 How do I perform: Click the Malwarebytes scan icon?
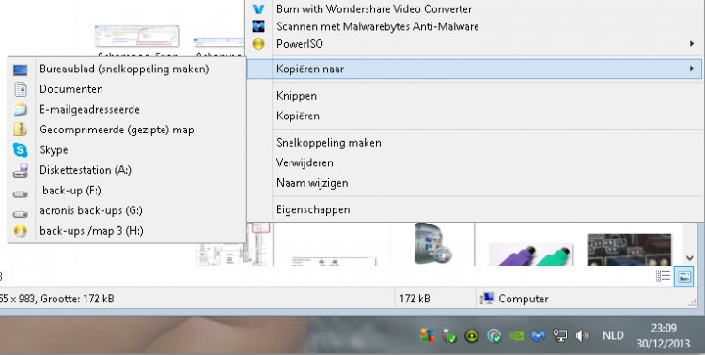click(x=258, y=26)
